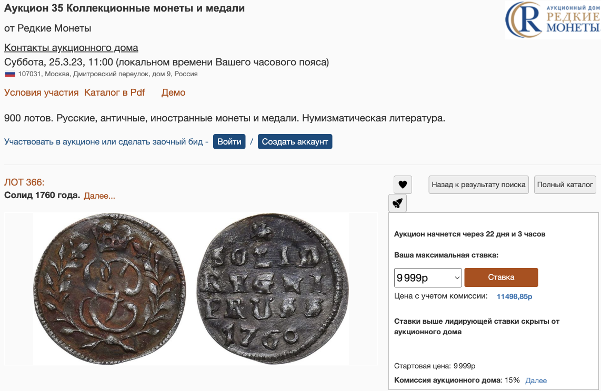This screenshot has height=391, width=601.
Task: Click the ЛОТ 366 heading
Action: tap(24, 182)
